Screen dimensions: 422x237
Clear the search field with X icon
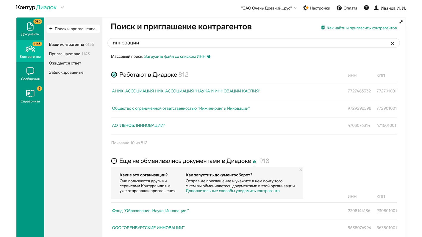pyautogui.click(x=392, y=43)
